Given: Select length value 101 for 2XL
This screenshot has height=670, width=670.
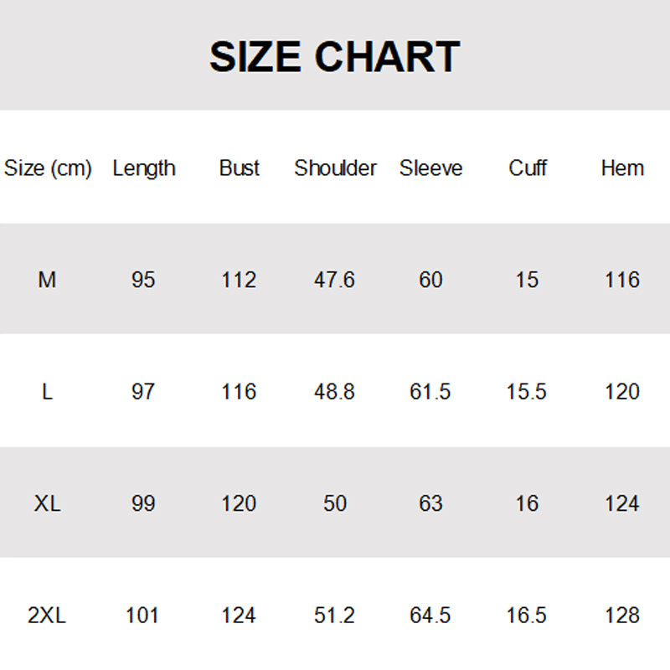Looking at the screenshot, I should pyautogui.click(x=143, y=616).
